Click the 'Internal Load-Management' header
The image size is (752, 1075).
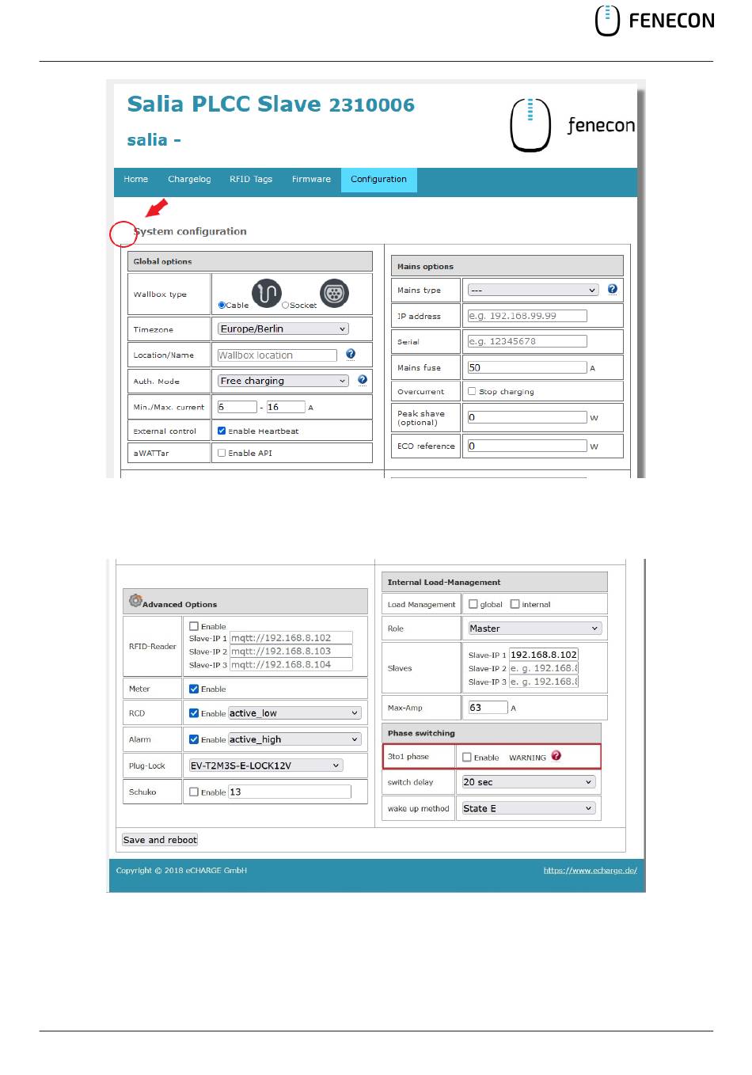444,582
